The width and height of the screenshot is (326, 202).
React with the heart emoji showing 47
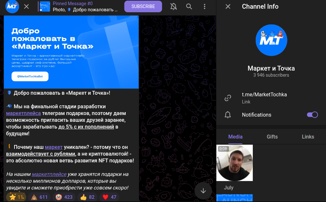tap(109, 197)
